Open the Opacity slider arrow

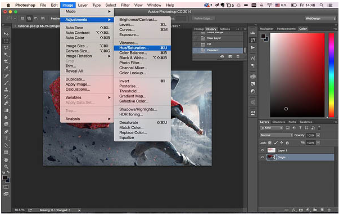coord(318,135)
